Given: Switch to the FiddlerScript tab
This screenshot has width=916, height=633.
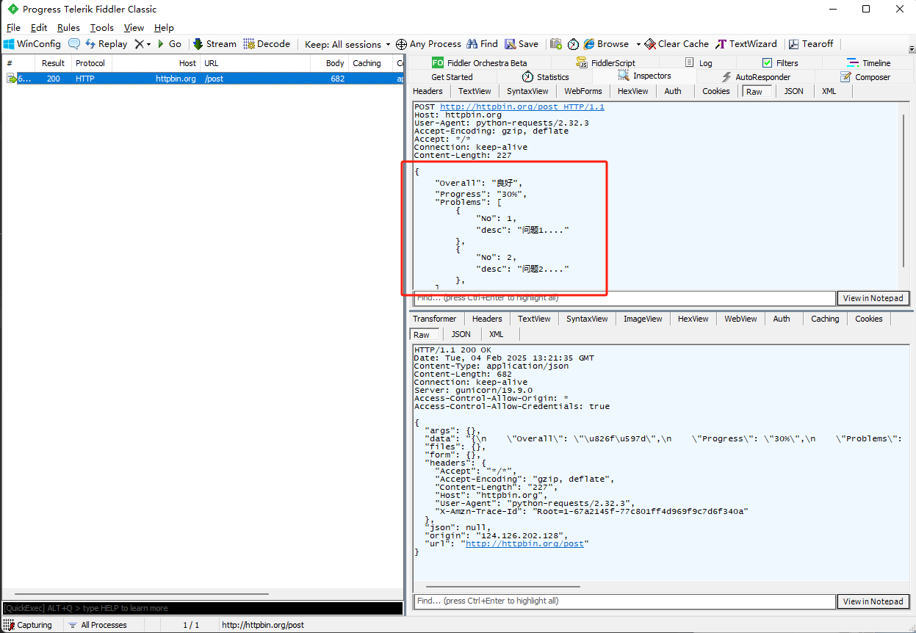Looking at the screenshot, I should [606, 63].
